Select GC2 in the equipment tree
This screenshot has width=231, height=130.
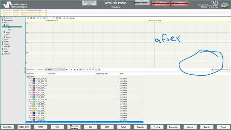9,30
